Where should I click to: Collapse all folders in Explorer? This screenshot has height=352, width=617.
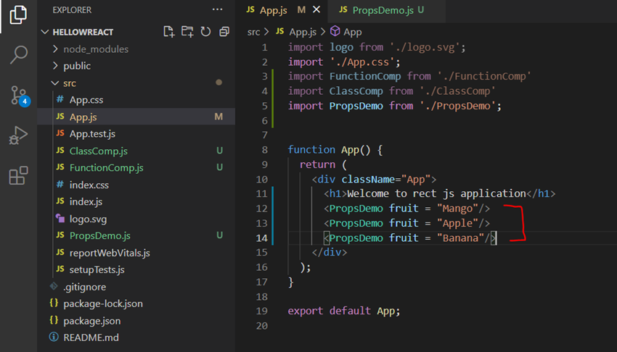pyautogui.click(x=224, y=32)
